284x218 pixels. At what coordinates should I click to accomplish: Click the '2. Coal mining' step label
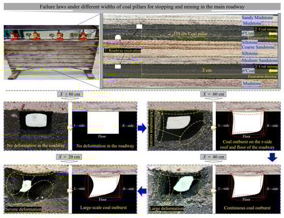tap(266, 29)
